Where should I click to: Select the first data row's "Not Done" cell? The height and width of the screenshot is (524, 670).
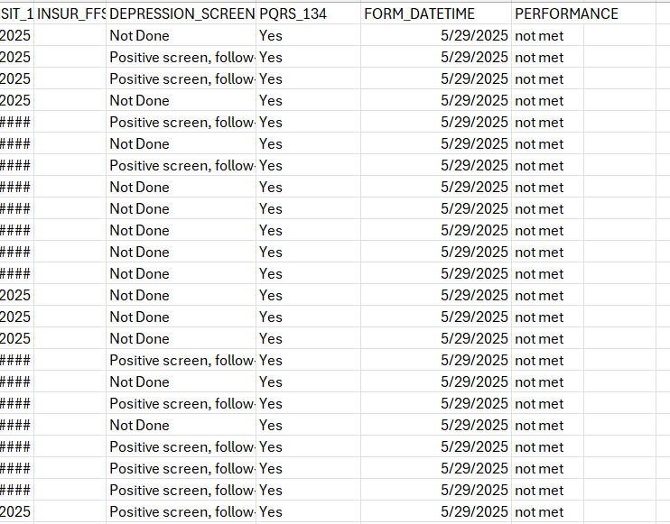181,36
